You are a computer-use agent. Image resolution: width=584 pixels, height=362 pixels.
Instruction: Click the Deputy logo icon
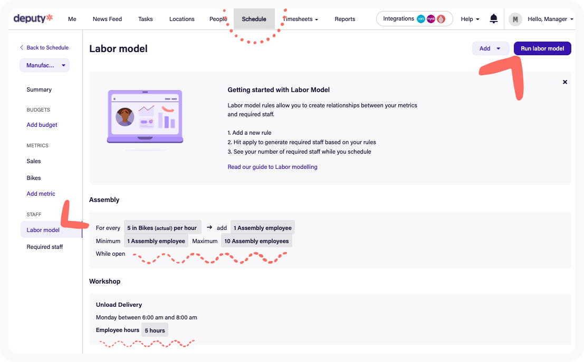click(x=33, y=19)
